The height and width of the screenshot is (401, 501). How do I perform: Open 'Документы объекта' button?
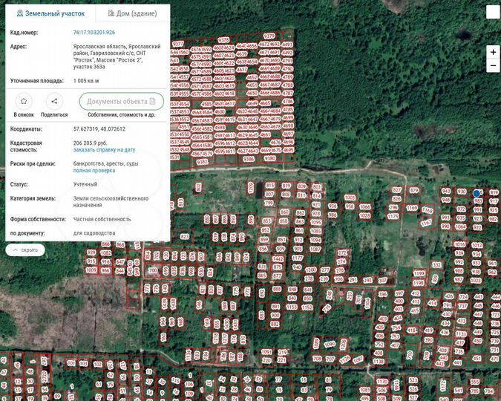click(x=121, y=102)
